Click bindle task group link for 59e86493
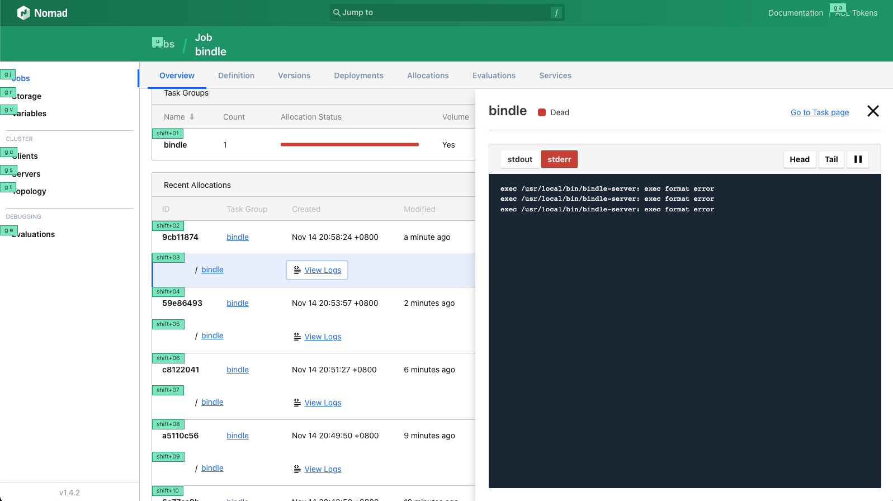This screenshot has width=893, height=501. click(238, 303)
